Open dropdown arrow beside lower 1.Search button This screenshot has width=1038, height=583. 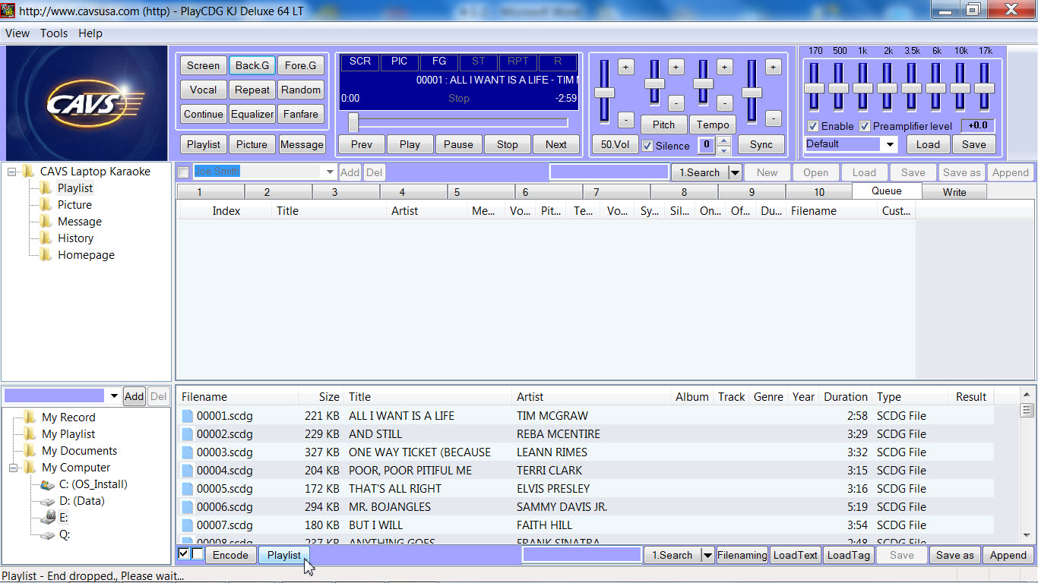707,555
